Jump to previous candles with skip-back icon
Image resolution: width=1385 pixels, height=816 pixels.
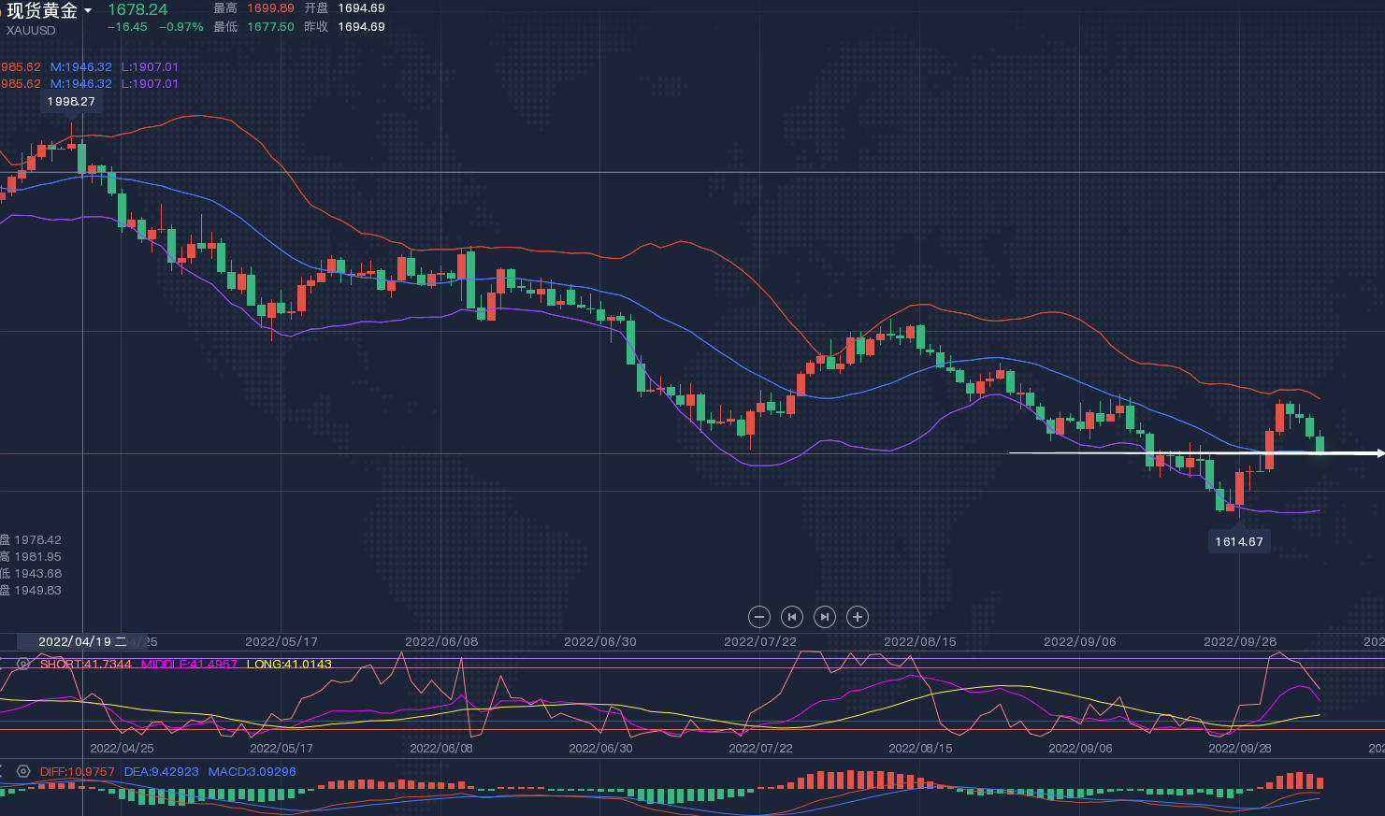click(792, 617)
